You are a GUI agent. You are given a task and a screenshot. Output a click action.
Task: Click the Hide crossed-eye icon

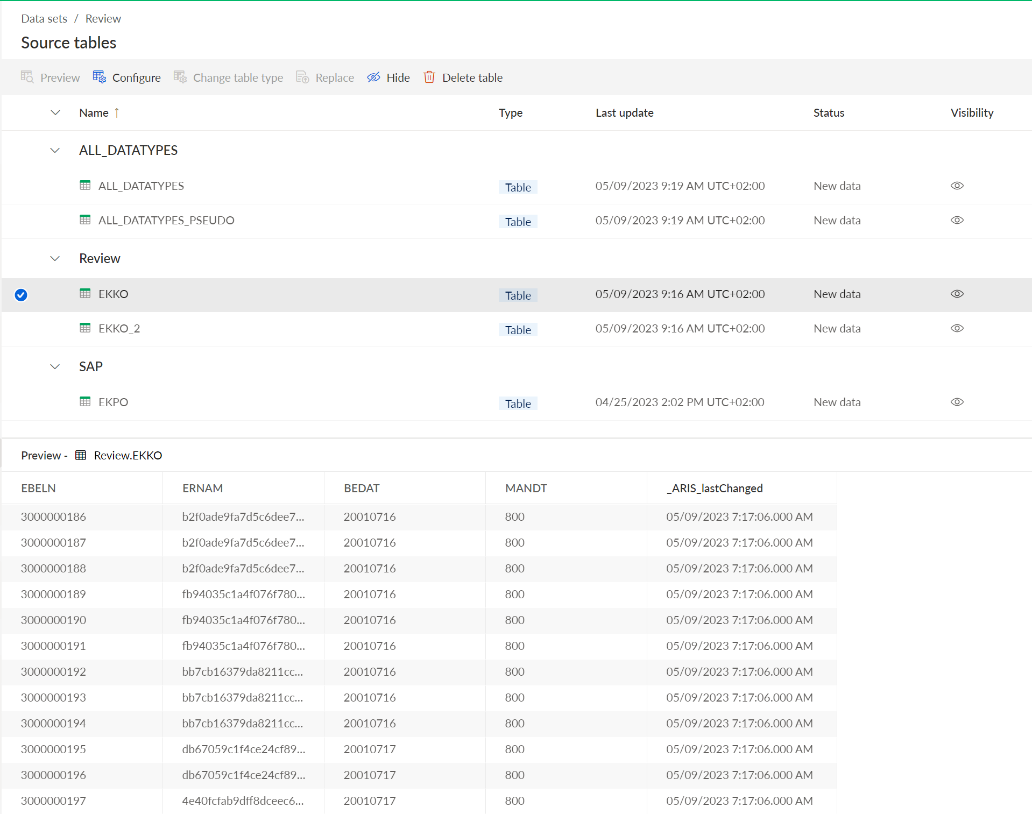(x=373, y=77)
